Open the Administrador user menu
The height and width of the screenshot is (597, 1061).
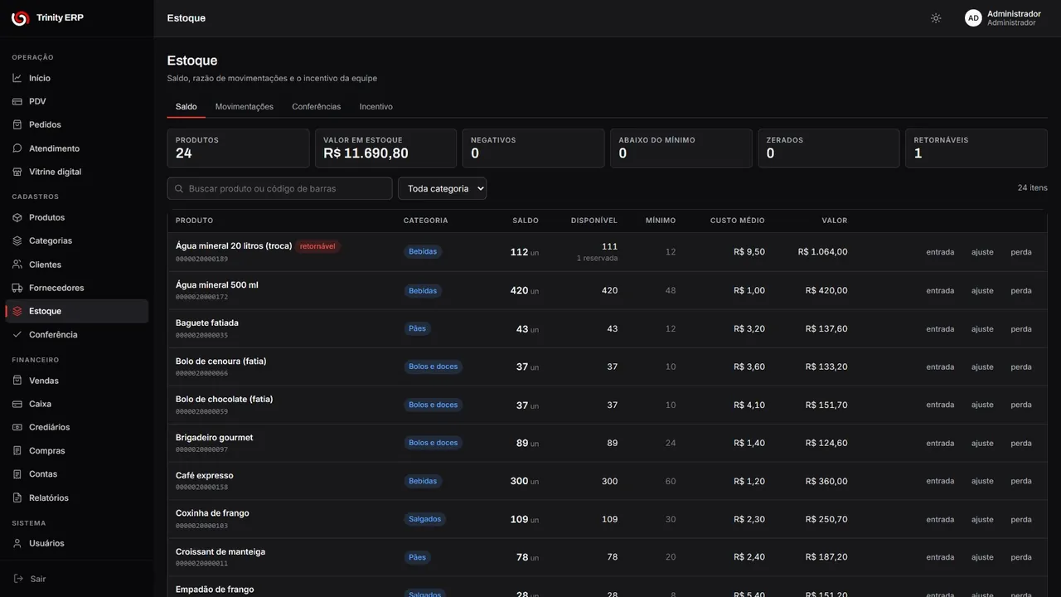(x=1003, y=18)
